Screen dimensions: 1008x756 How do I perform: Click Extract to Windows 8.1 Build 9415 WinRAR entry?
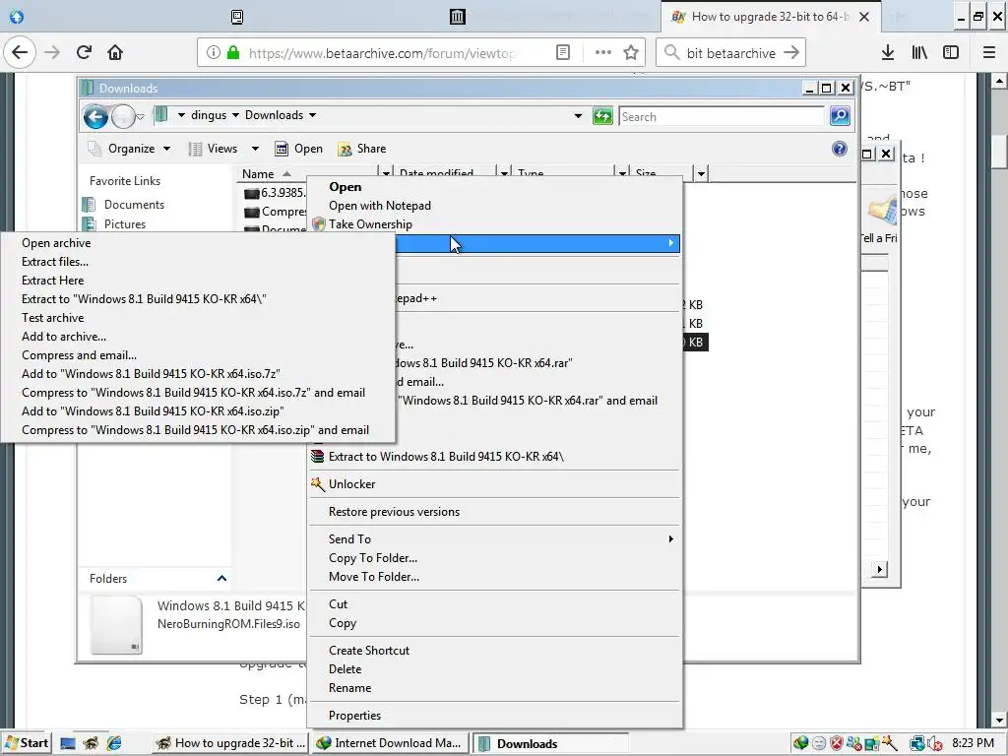[x=446, y=457]
